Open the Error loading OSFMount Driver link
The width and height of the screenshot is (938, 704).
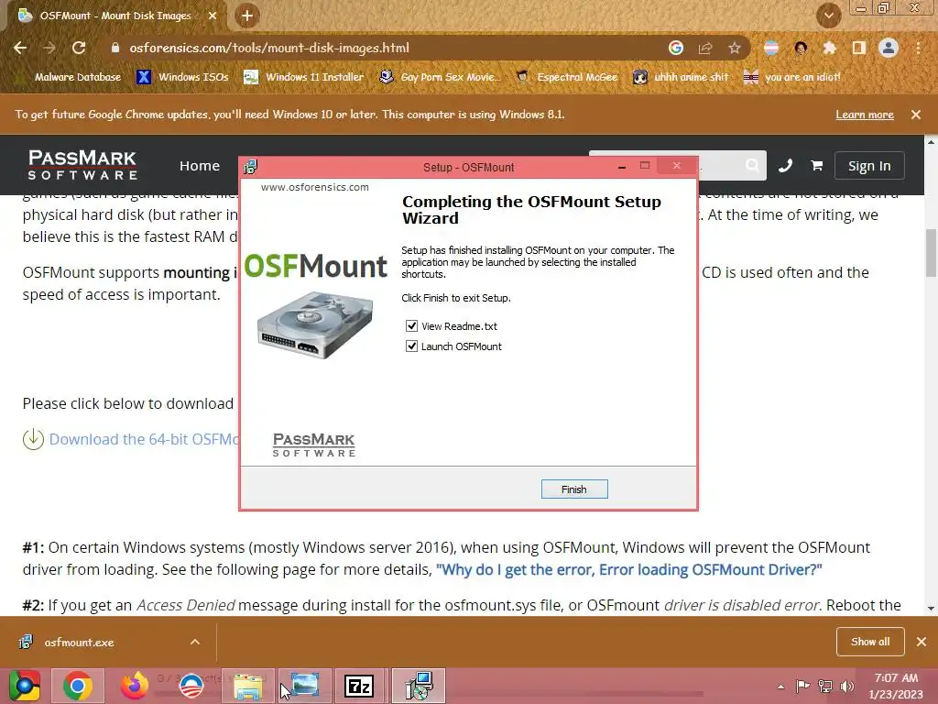pos(628,569)
